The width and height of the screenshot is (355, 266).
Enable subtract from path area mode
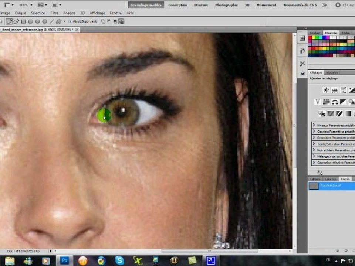pos(109,21)
